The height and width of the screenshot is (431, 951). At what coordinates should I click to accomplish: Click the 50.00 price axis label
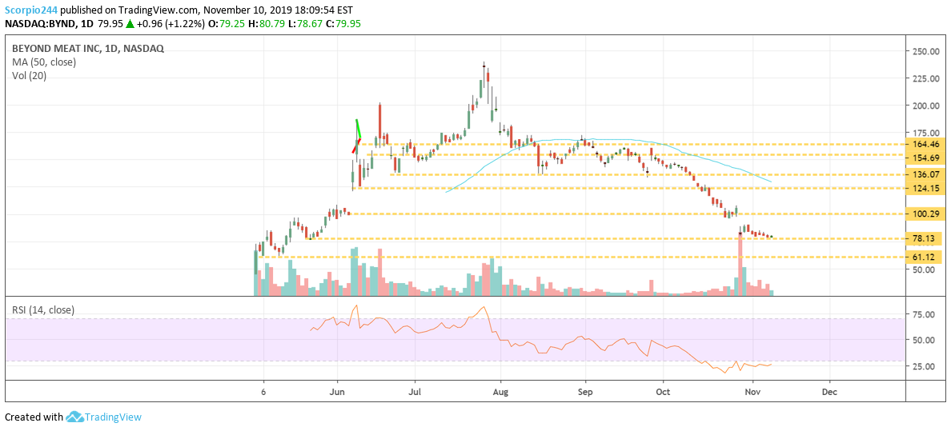[x=922, y=269]
